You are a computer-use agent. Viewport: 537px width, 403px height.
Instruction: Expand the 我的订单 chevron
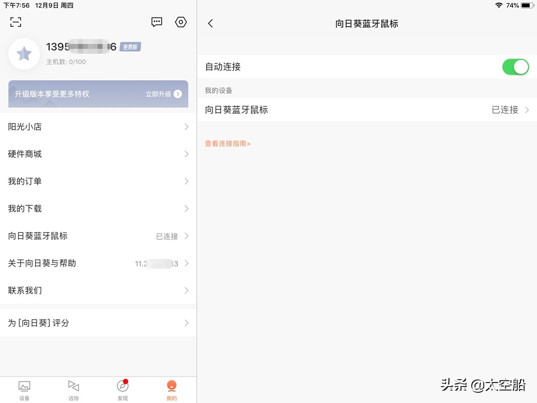[186, 181]
